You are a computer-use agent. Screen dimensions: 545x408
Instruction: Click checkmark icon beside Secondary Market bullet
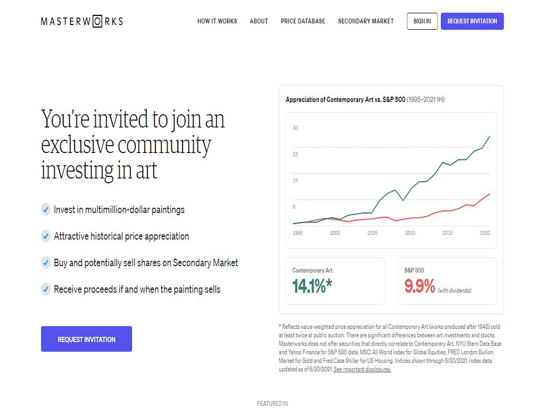point(46,262)
